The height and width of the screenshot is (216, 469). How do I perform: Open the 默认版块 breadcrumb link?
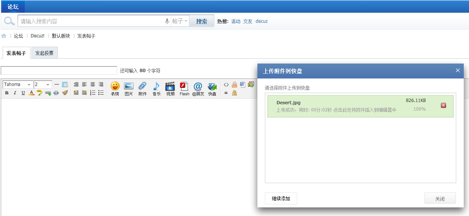(61, 36)
